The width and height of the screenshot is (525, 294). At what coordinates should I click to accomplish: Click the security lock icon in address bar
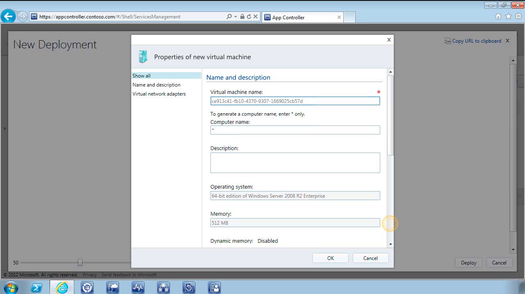pos(242,17)
